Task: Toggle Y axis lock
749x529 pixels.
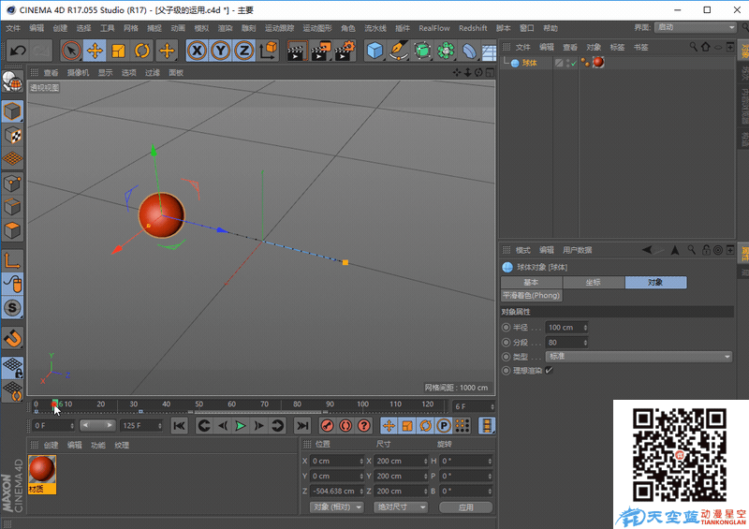Action: click(x=220, y=51)
